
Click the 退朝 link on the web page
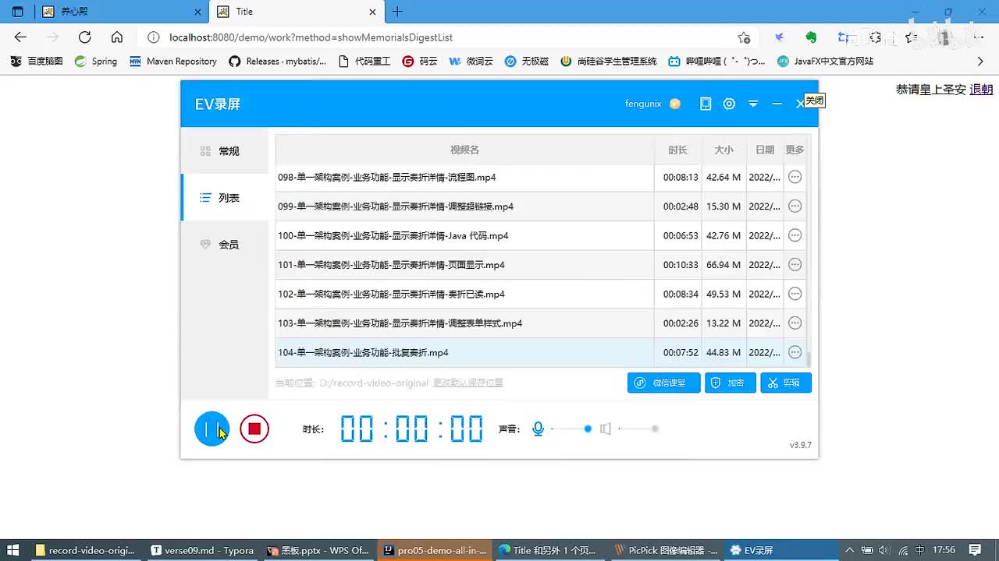981,90
